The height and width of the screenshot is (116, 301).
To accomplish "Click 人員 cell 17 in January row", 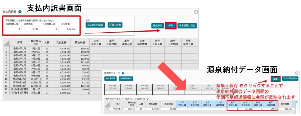I will click(47, 49).
